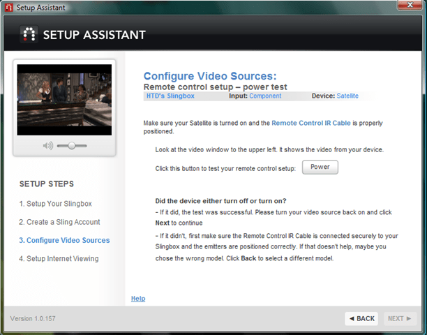The image size is (427, 335).
Task: Adjust the volume slider under the video
Action: (x=71, y=146)
